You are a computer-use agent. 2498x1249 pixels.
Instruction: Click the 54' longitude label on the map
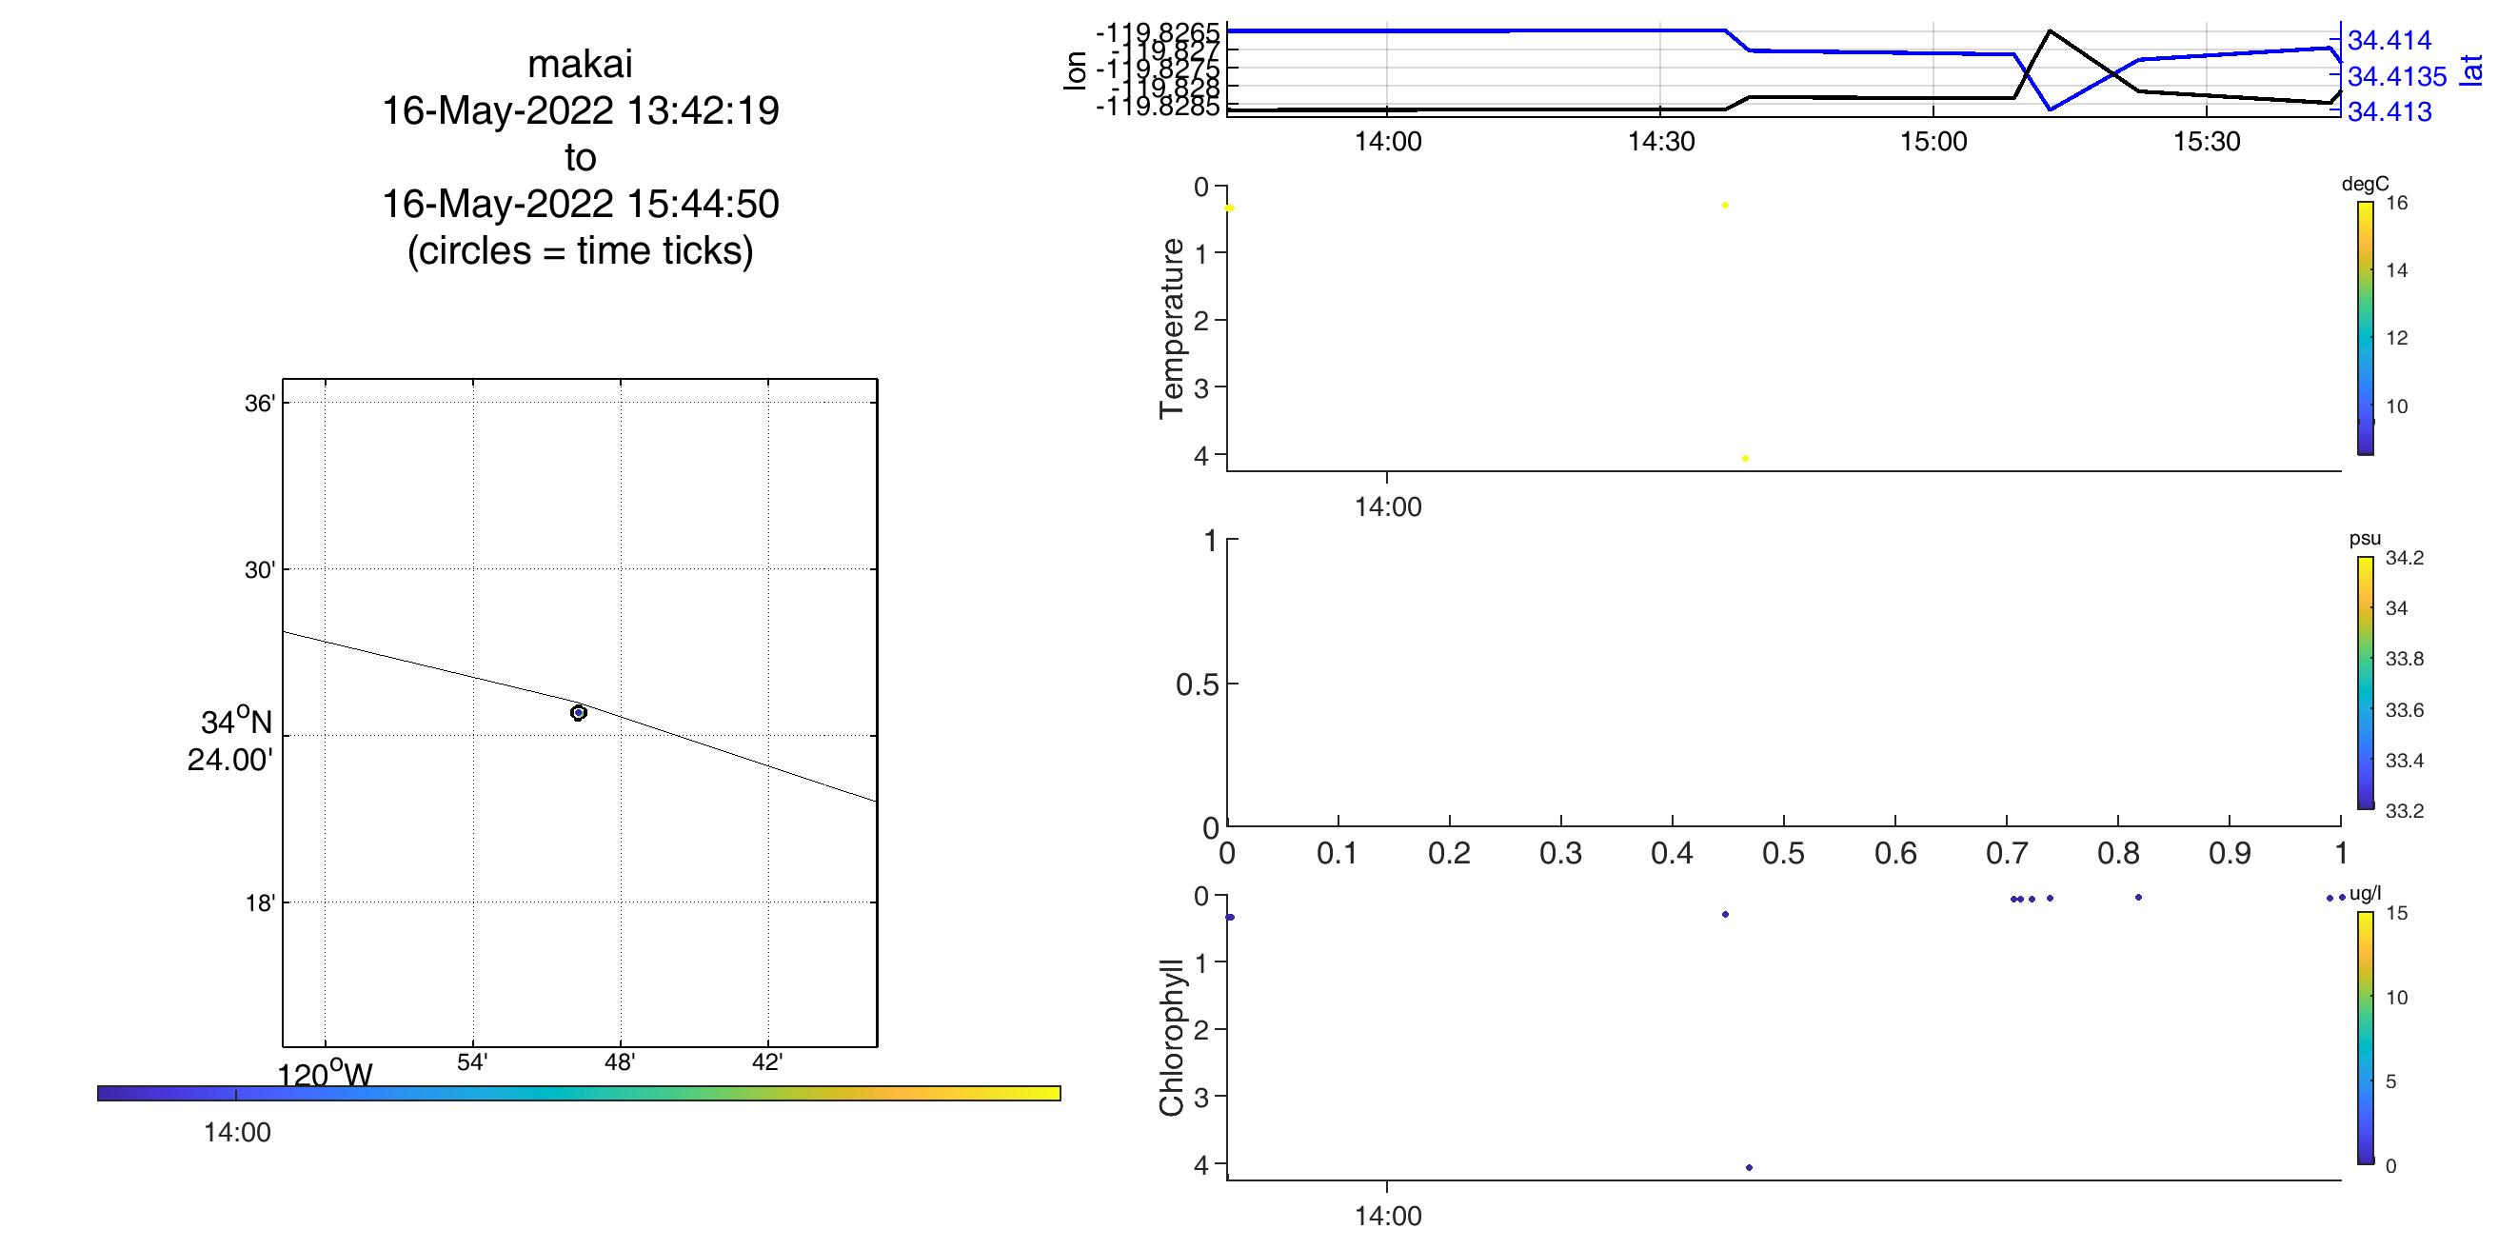(x=472, y=1062)
